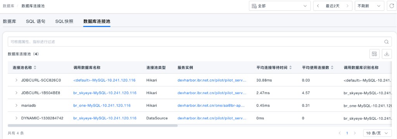Open the 10 条/页 page size dropdown

377,133
